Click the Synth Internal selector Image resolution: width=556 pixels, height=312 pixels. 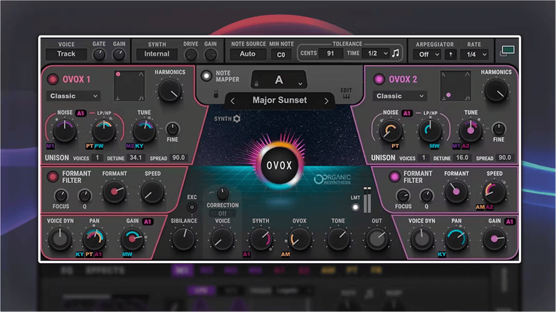pyautogui.click(x=157, y=54)
